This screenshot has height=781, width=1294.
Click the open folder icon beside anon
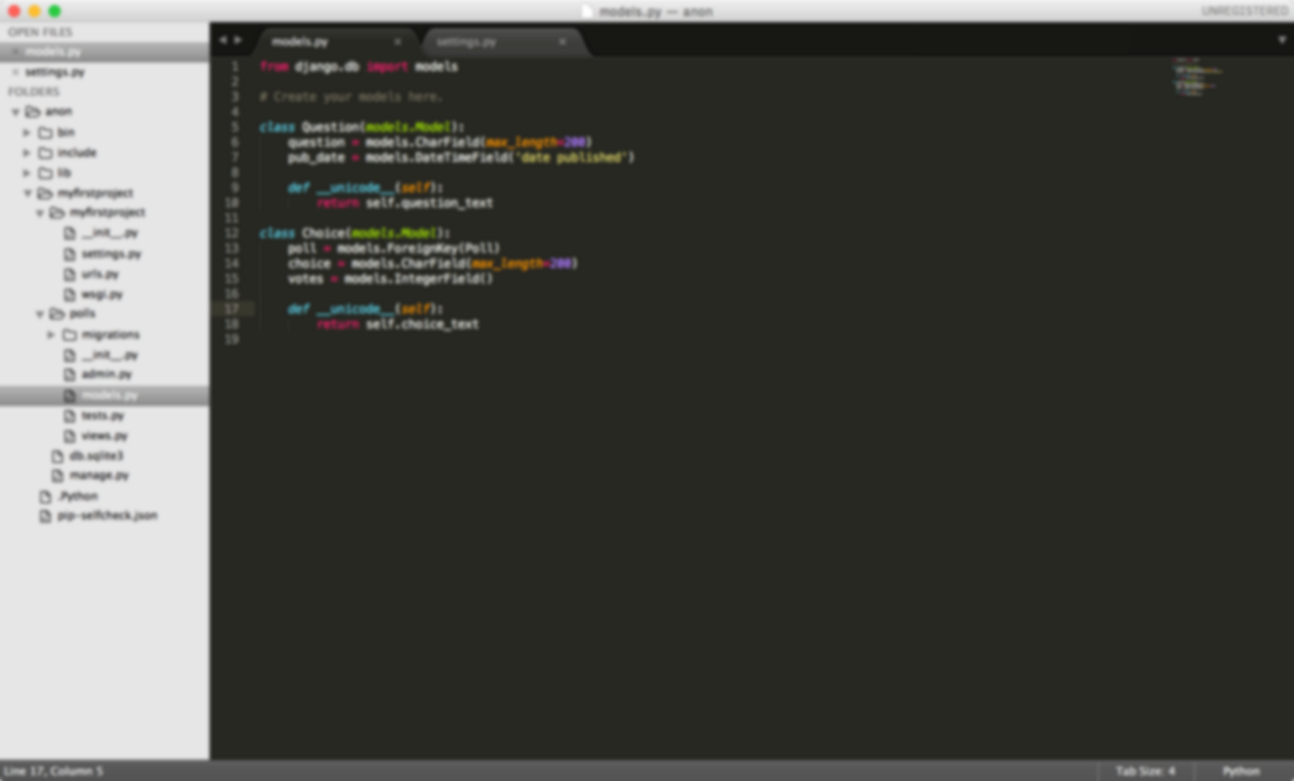point(32,111)
